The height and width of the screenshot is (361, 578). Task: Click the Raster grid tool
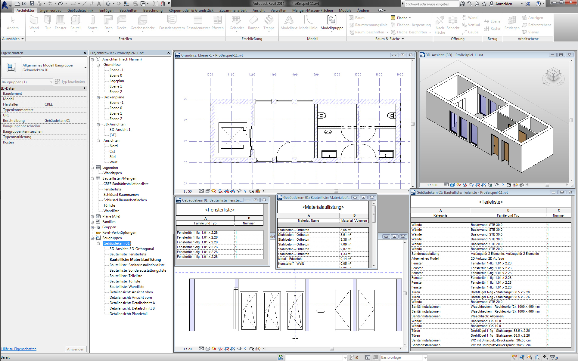pos(493,29)
